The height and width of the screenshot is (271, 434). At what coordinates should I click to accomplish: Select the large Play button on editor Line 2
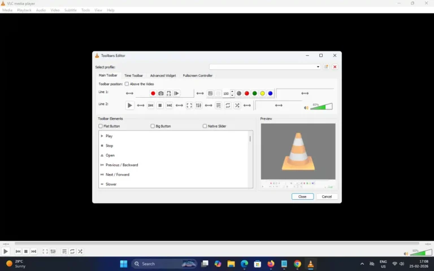(129, 106)
